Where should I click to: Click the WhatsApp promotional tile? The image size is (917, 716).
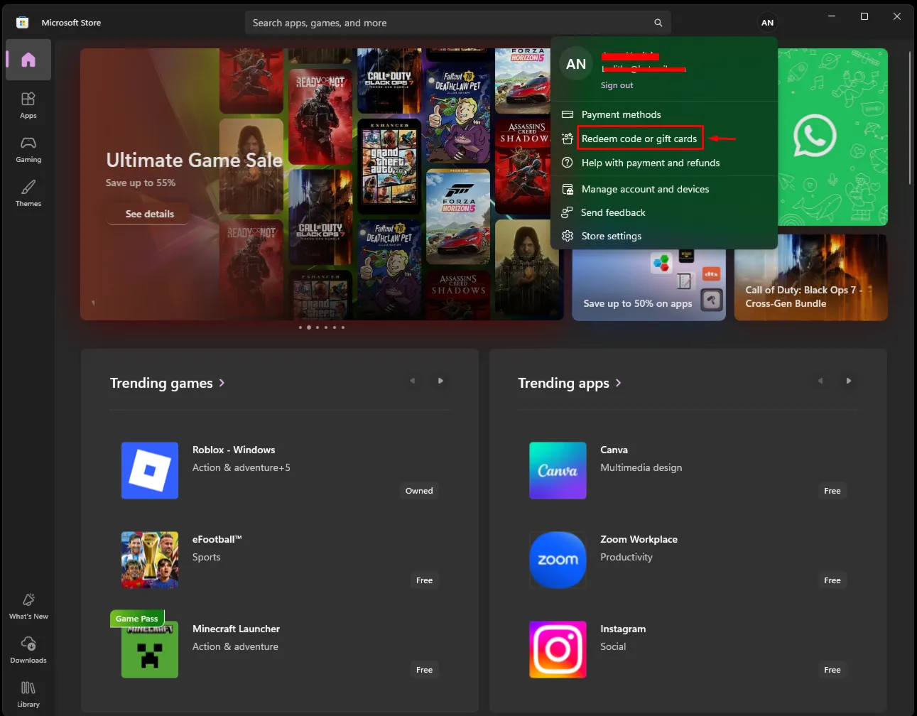click(x=832, y=137)
